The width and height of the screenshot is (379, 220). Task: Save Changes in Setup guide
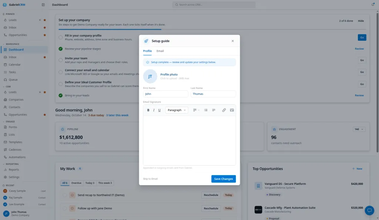(223, 179)
